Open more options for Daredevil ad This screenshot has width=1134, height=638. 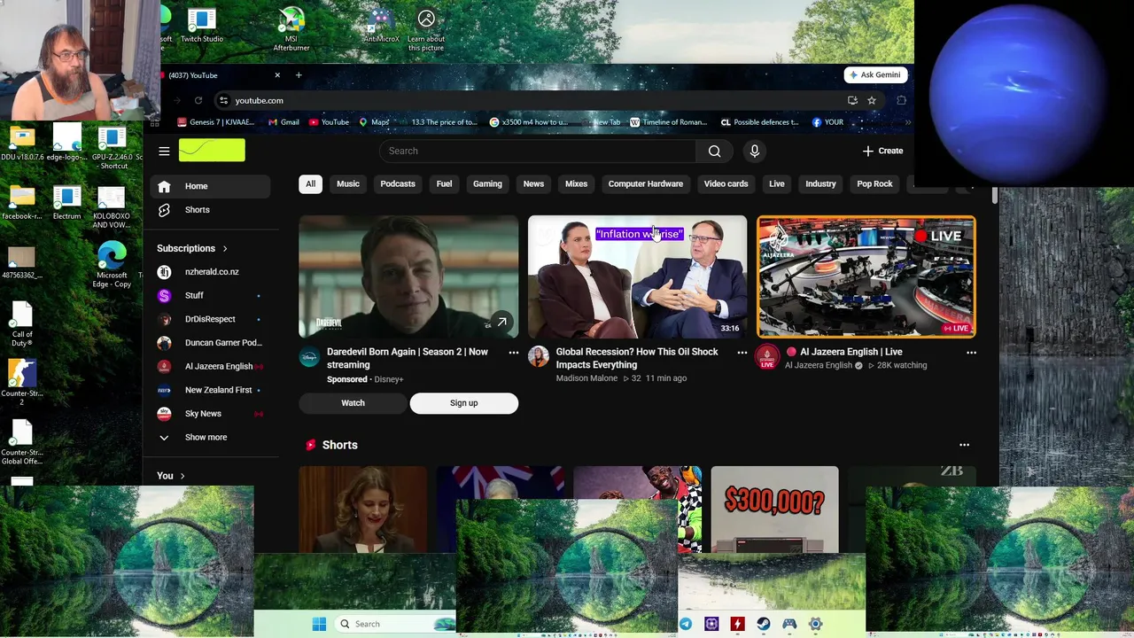(513, 353)
